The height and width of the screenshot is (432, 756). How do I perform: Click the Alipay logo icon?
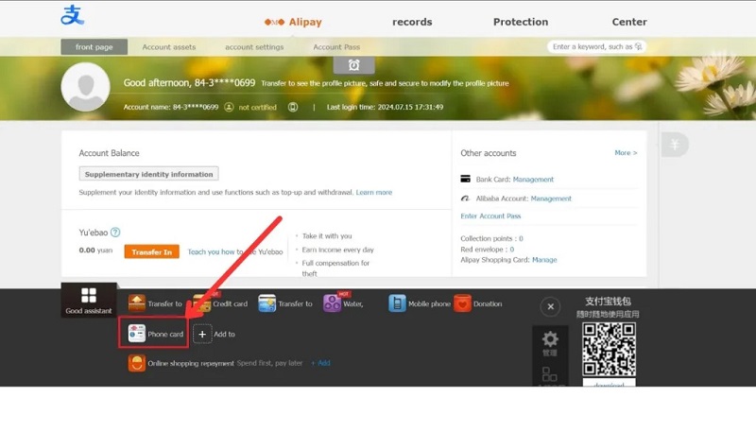[x=73, y=15]
